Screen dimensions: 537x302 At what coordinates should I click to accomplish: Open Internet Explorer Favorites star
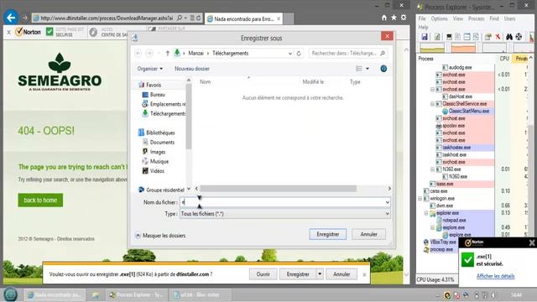[394, 18]
